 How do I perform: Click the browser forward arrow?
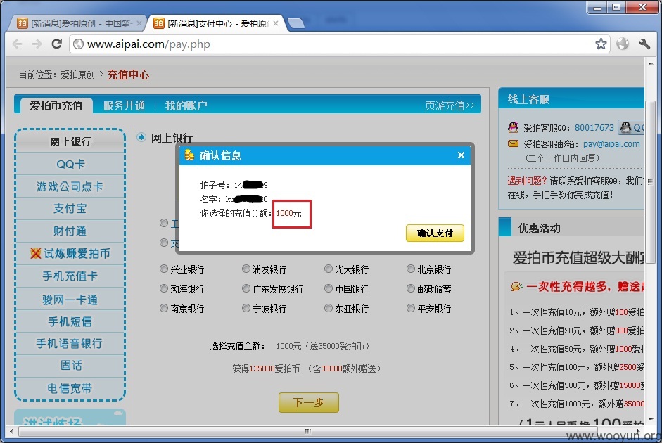[x=37, y=44]
